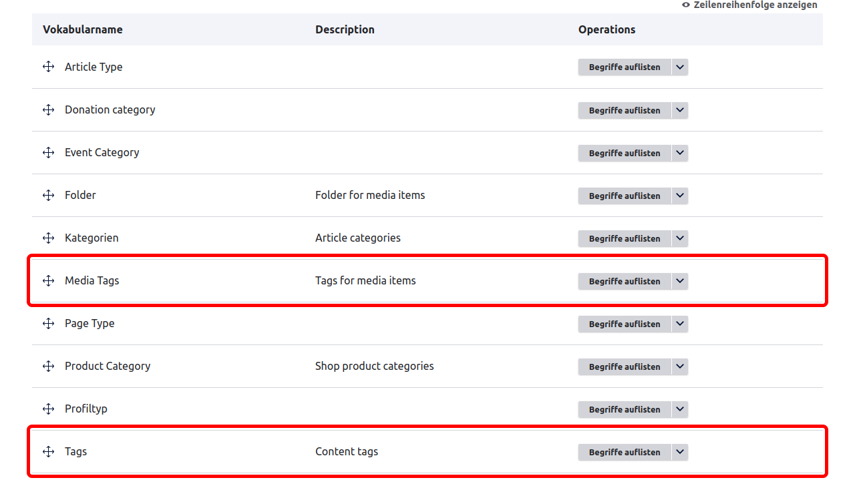This screenshot has height=486, width=855.
Task: Grab the drag handle for Folder row
Action: pyautogui.click(x=48, y=195)
